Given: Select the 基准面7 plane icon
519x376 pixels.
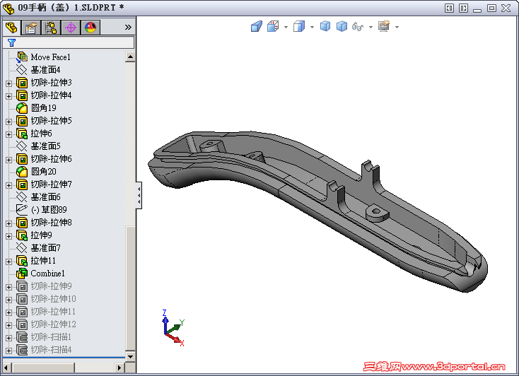Looking at the screenshot, I should [x=22, y=248].
